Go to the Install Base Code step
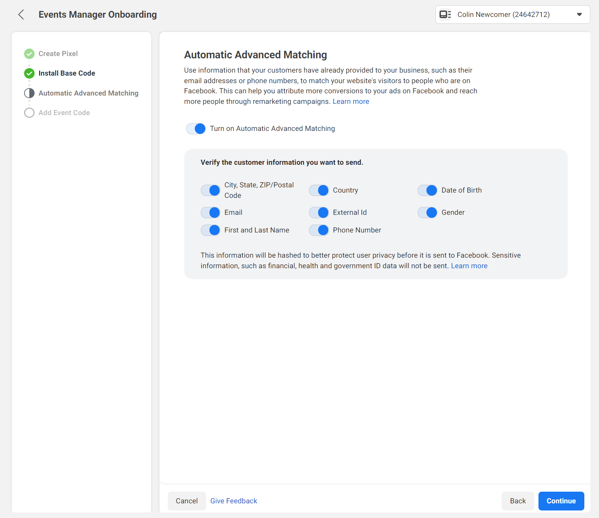 click(x=67, y=73)
